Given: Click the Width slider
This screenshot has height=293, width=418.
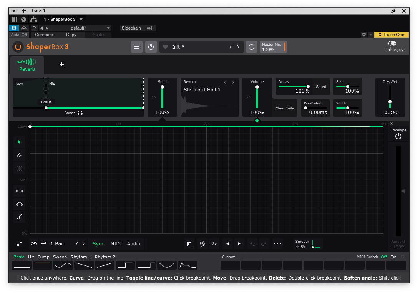Looking at the screenshot, I should click(347, 108).
